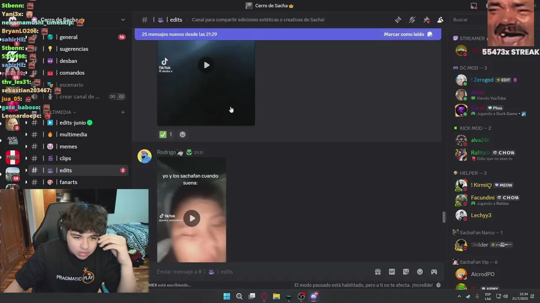Click the Discord taskbar icon
The width and height of the screenshot is (540, 303).
pos(313,296)
